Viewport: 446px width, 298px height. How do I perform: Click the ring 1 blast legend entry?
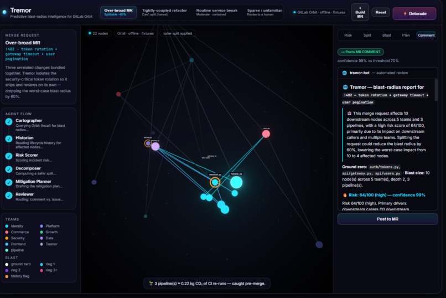click(48, 264)
